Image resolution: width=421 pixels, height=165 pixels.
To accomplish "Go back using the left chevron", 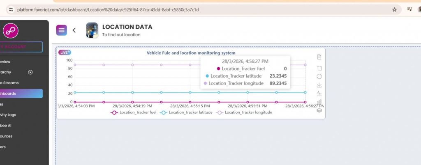I will tap(74, 30).
